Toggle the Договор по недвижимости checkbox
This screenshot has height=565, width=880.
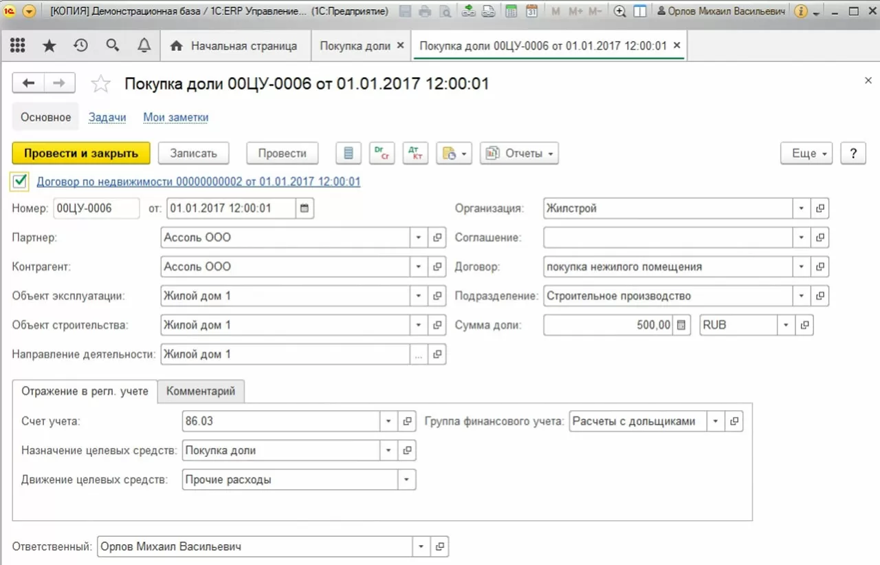20,181
